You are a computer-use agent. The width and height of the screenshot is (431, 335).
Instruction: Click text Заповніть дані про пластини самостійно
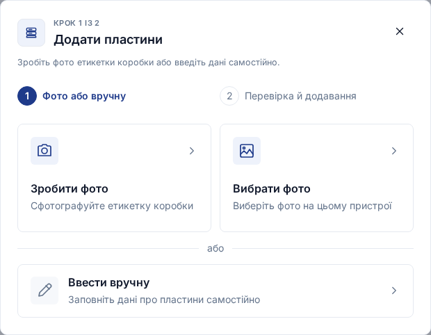point(164,300)
